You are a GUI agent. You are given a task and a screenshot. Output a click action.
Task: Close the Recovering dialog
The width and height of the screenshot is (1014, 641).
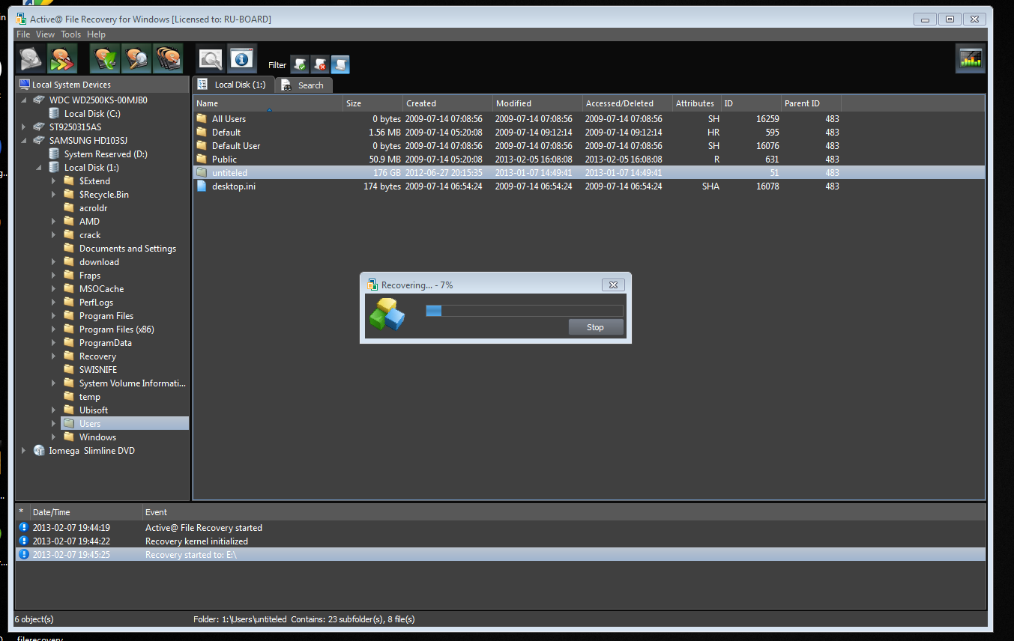click(613, 285)
